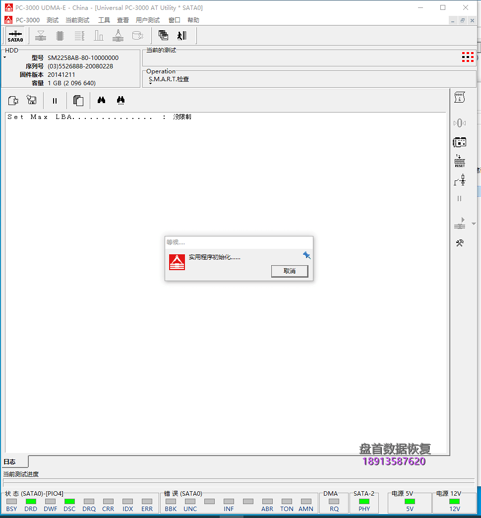The width and height of the screenshot is (481, 518).
Task: Click the 当前测试进度 progress bar
Action: pyautogui.click(x=239, y=482)
